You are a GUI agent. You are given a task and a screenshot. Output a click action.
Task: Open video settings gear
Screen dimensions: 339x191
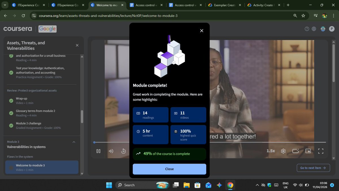[x=283, y=151]
